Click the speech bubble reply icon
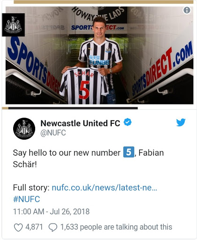The height and width of the screenshot is (240, 197). 53,227
